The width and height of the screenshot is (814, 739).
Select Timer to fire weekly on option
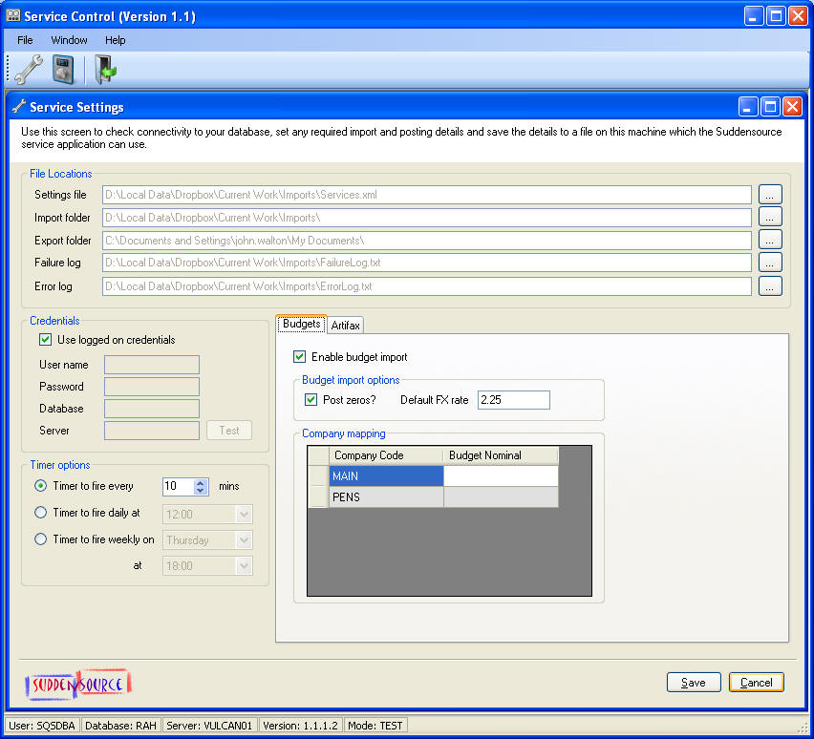coord(40,538)
